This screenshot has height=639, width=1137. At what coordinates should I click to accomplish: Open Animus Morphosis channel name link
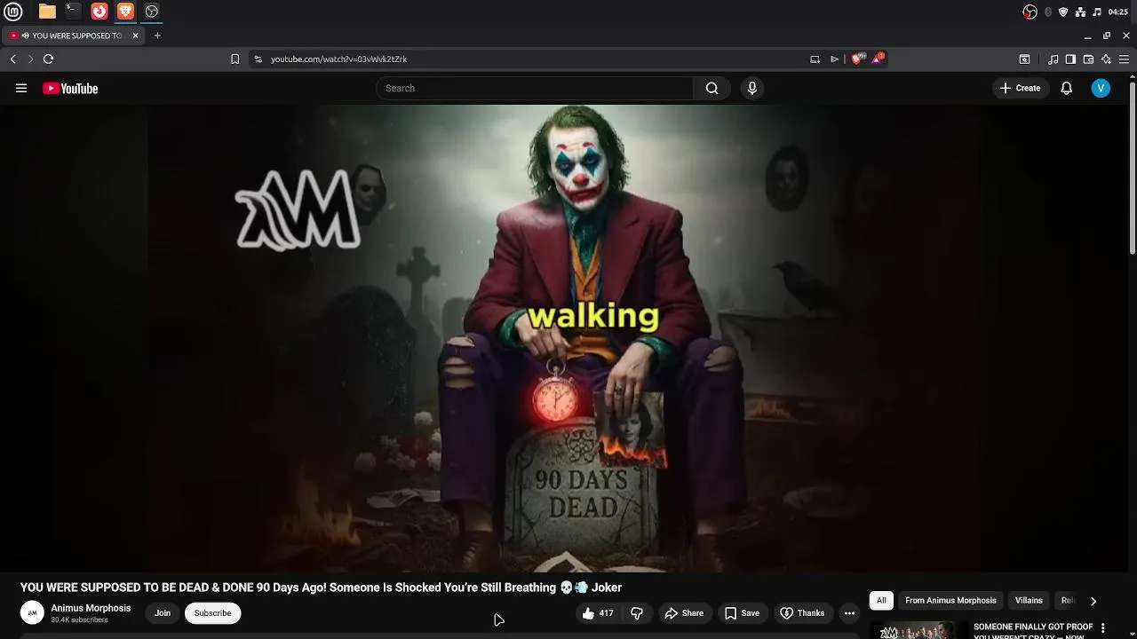[91, 608]
